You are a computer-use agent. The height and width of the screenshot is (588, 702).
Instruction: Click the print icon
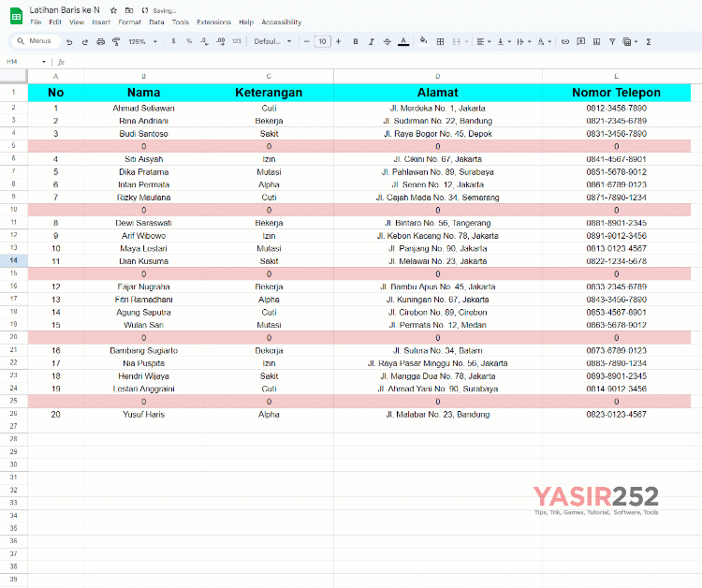click(101, 41)
